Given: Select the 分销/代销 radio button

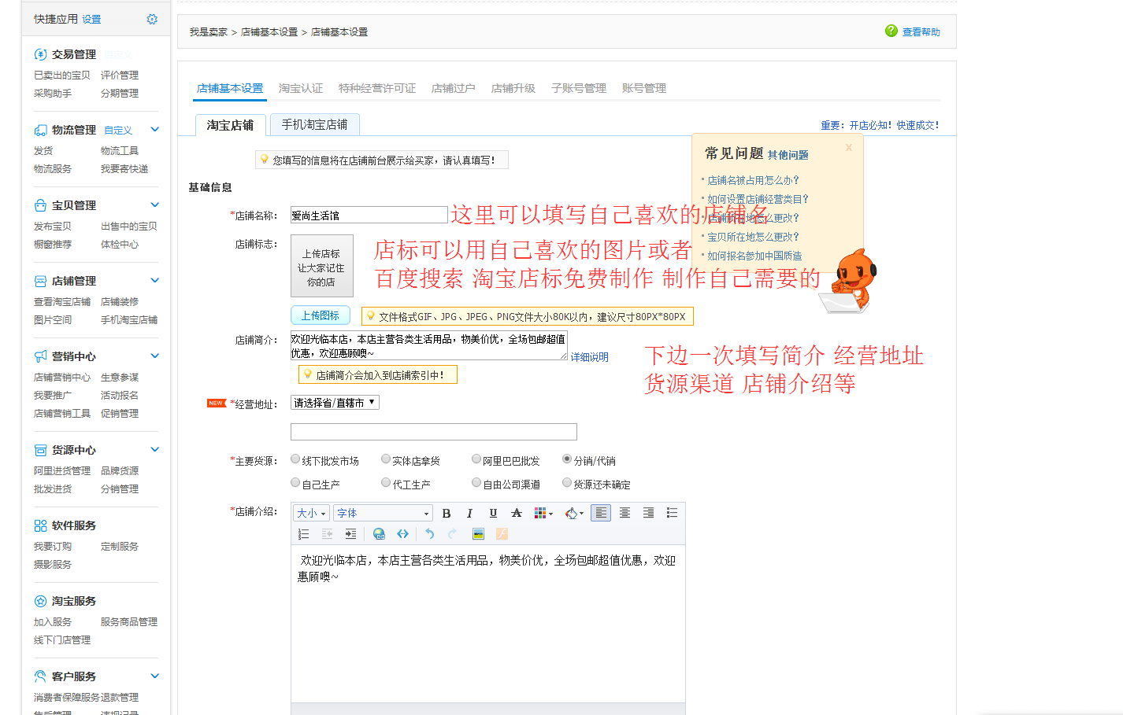Looking at the screenshot, I should pos(567,459).
